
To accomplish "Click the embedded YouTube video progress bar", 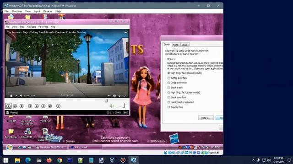I will pyautogui.click(x=67, y=92).
